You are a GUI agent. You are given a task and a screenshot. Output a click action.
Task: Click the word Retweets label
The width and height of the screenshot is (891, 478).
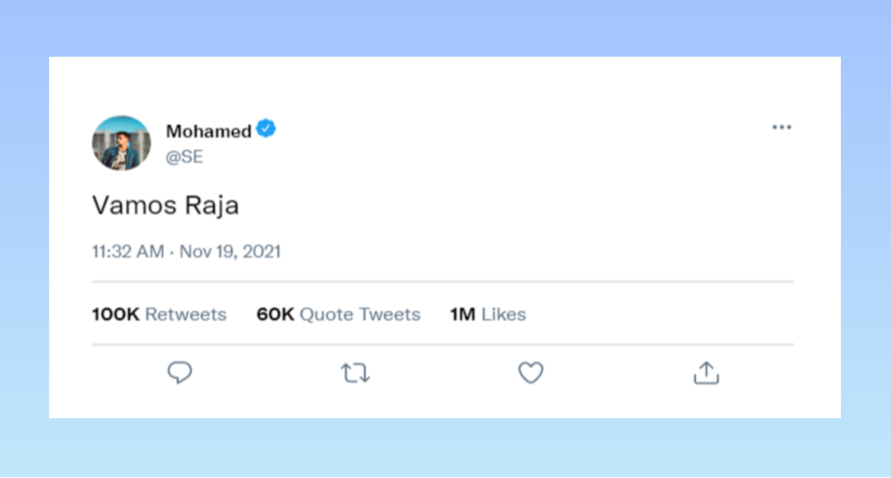pos(186,314)
